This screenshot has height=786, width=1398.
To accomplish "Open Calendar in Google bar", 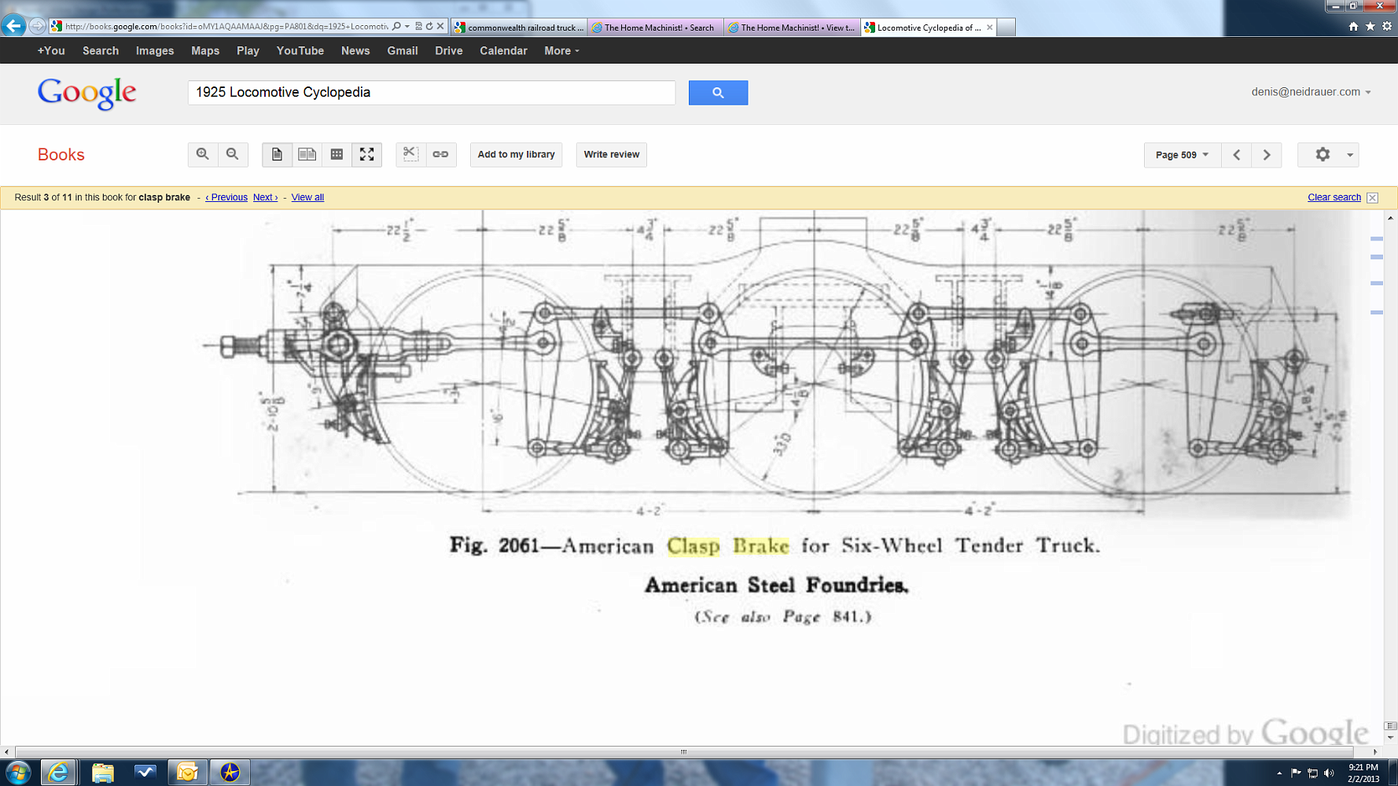I will point(503,50).
